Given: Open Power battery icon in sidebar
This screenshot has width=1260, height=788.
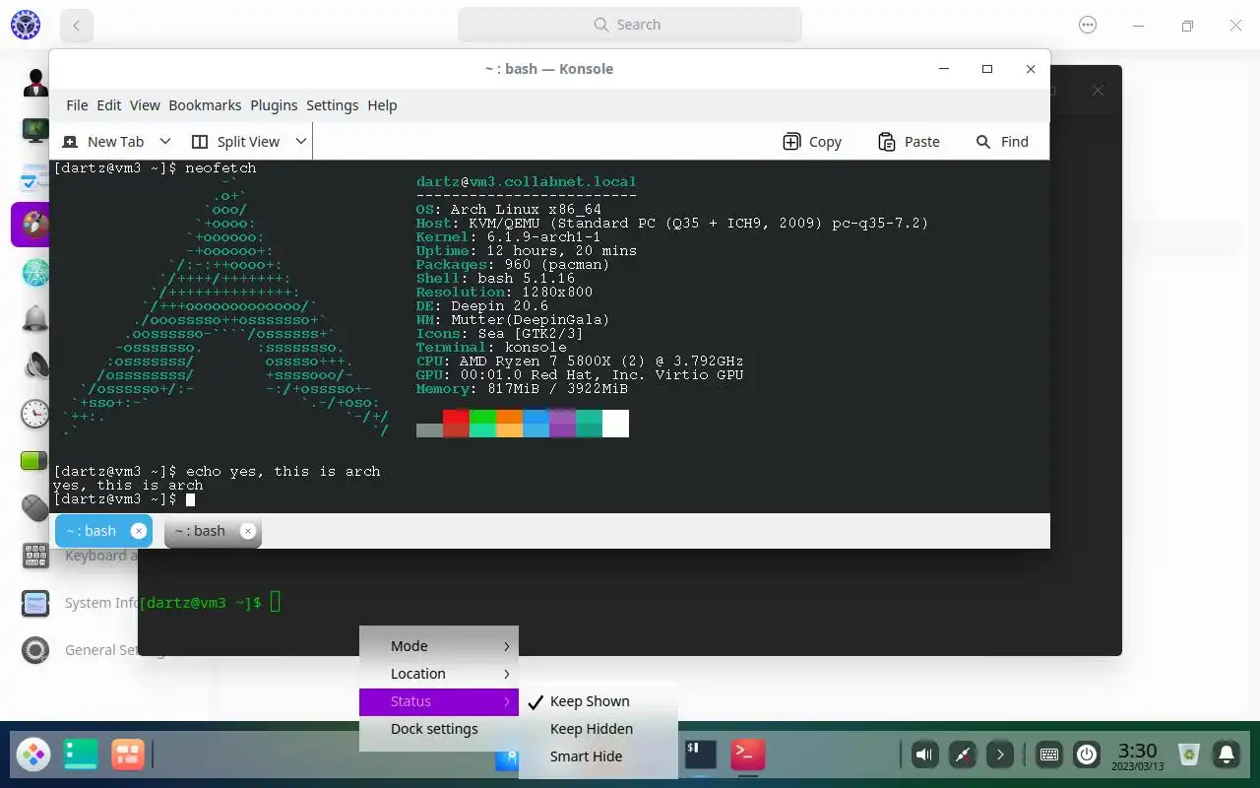Looking at the screenshot, I should (35, 460).
